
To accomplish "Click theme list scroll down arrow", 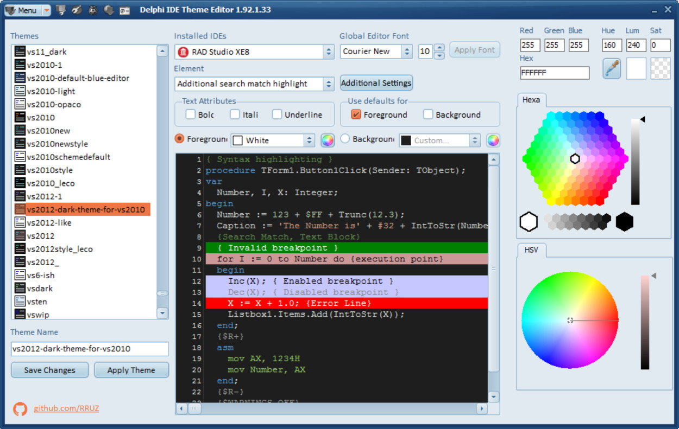I will [x=162, y=313].
